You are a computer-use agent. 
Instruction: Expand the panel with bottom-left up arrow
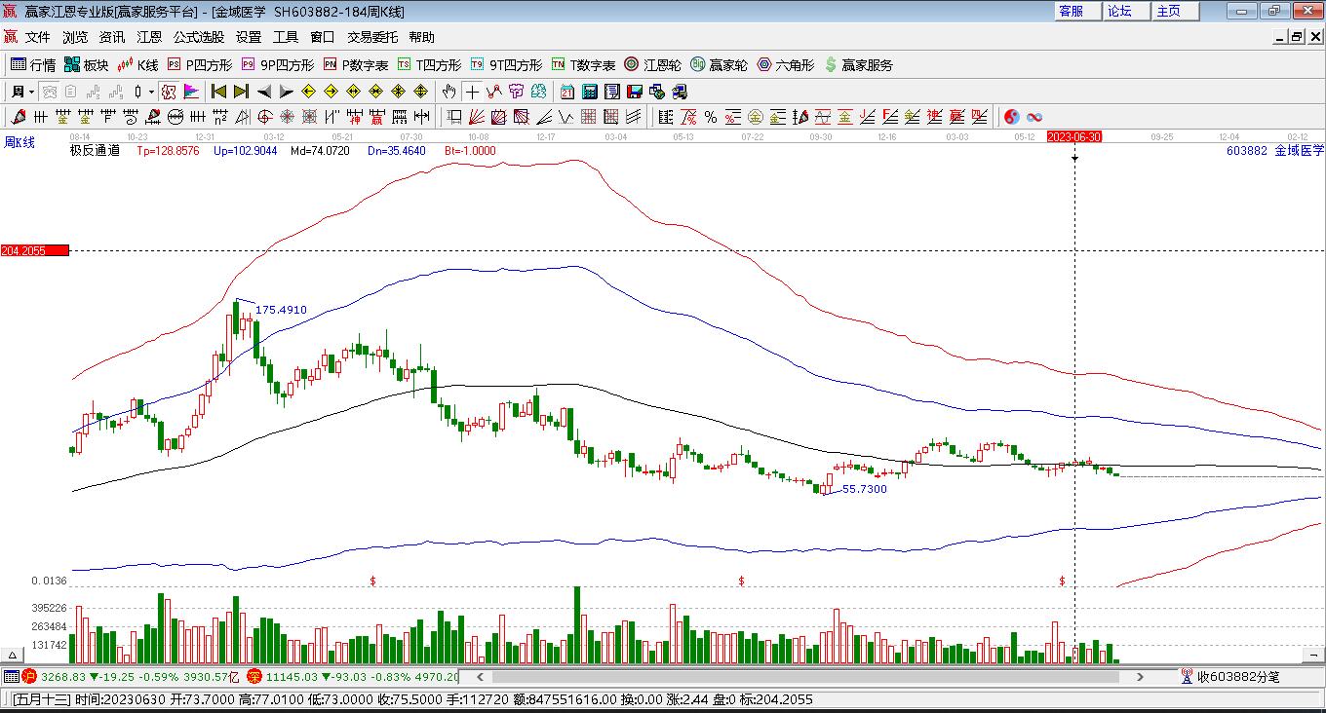point(13,656)
